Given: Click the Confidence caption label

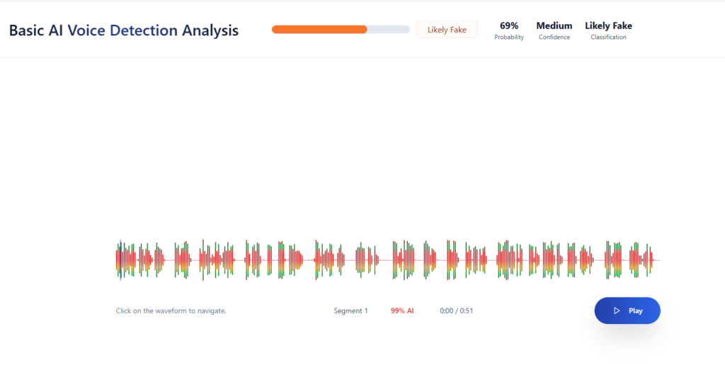Looking at the screenshot, I should point(554,38).
